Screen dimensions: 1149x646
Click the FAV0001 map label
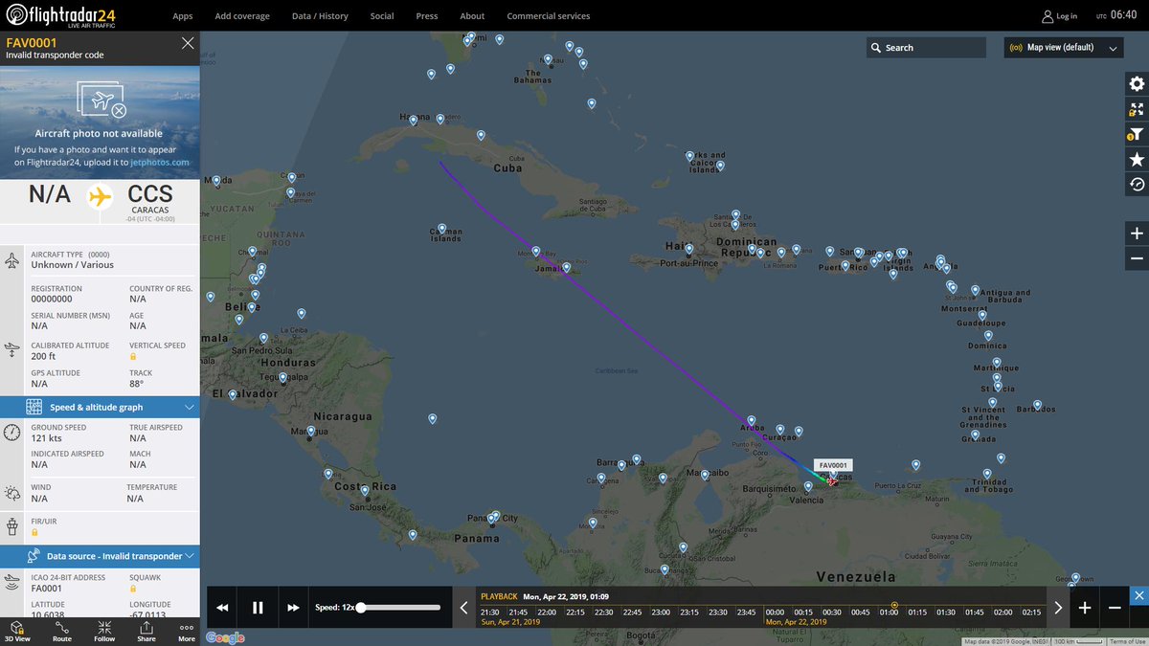[x=833, y=465]
